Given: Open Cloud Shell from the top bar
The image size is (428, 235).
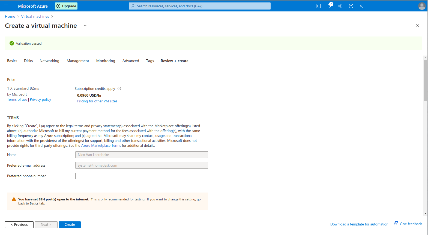Looking at the screenshot, I should (x=318, y=6).
